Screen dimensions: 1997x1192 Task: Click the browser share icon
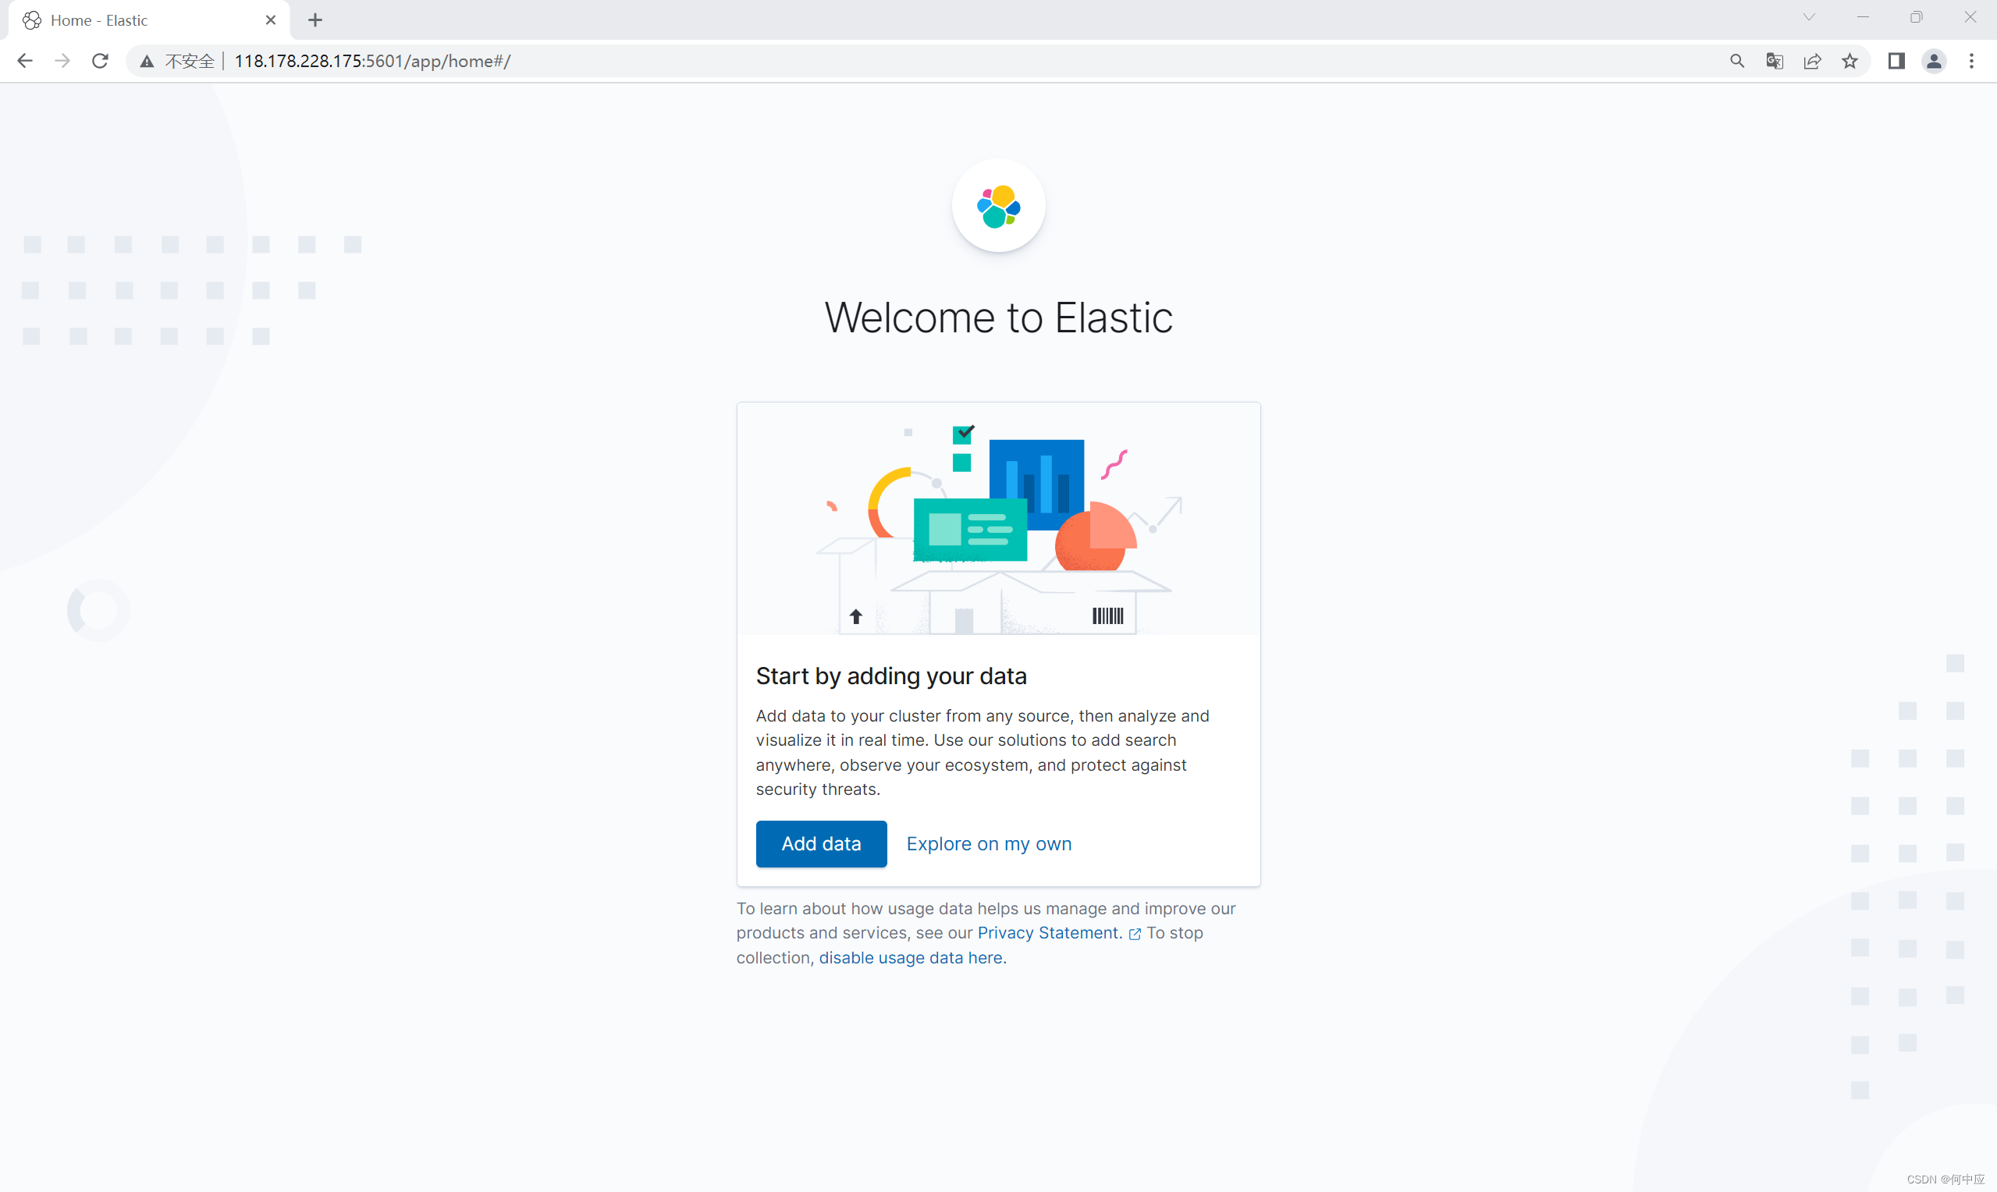pos(1815,61)
